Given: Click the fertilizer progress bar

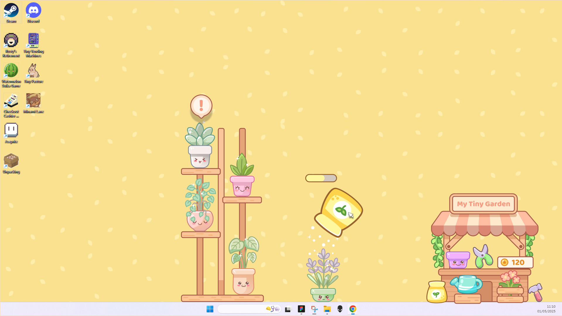Looking at the screenshot, I should 321,178.
